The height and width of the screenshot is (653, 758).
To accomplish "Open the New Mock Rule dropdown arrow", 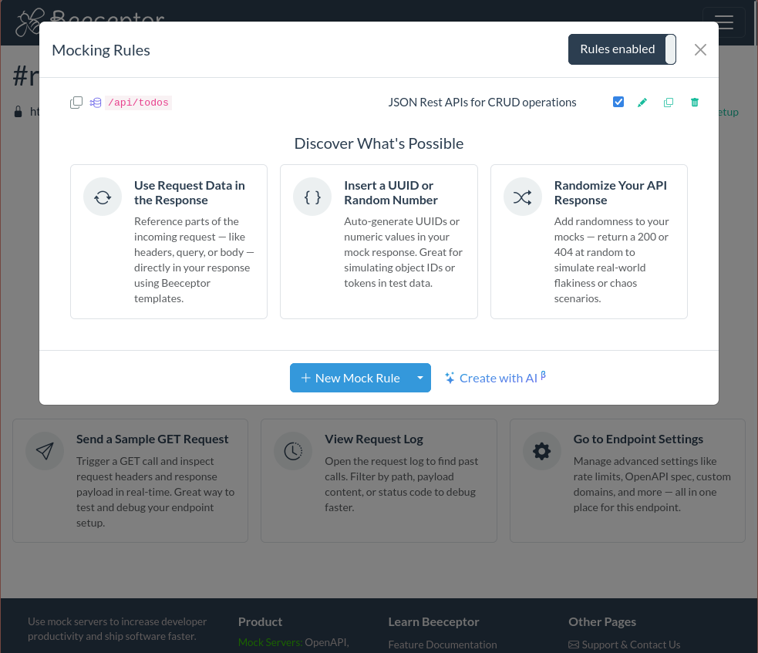I will (420, 378).
